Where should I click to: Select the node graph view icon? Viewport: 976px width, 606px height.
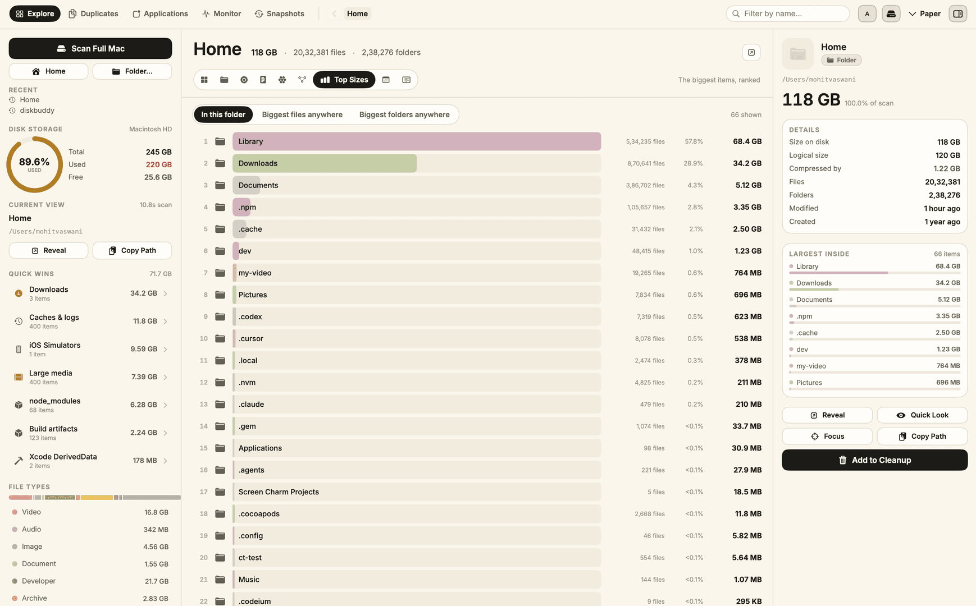pos(302,80)
